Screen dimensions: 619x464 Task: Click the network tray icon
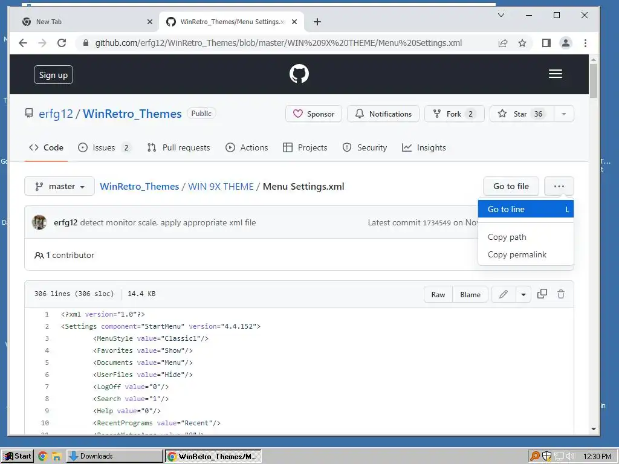[559, 457]
